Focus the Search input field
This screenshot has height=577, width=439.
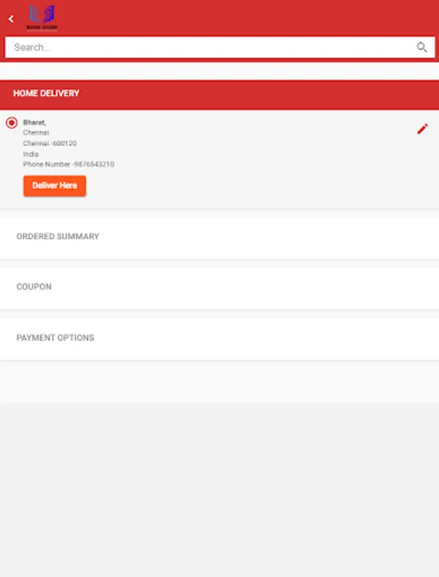tap(219, 47)
